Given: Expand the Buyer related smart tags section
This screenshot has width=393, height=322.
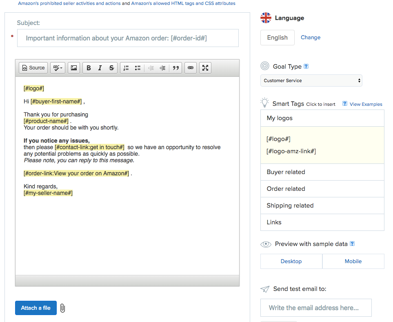Looking at the screenshot, I should 322,172.
